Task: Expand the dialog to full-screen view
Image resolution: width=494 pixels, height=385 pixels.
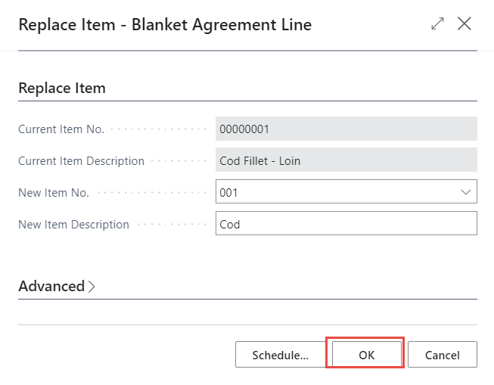Action: click(x=437, y=24)
